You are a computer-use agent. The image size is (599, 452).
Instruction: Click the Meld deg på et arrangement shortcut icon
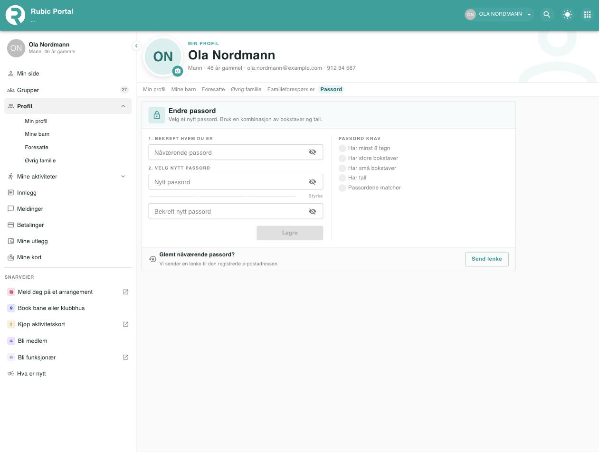click(x=11, y=292)
